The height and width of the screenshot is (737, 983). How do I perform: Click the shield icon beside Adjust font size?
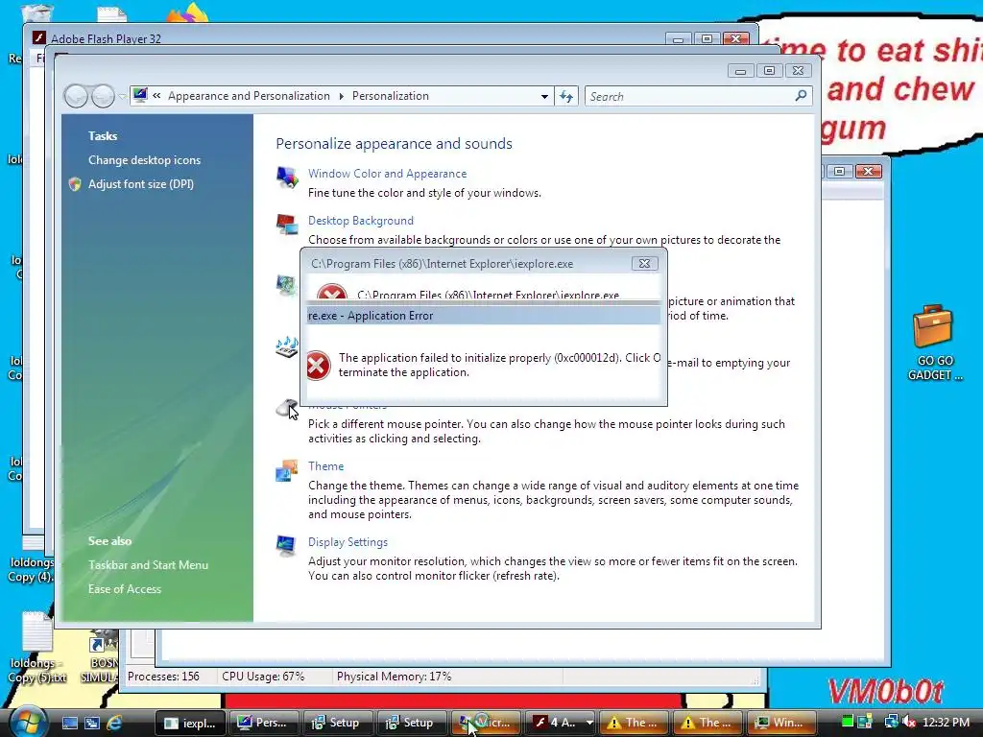point(75,184)
